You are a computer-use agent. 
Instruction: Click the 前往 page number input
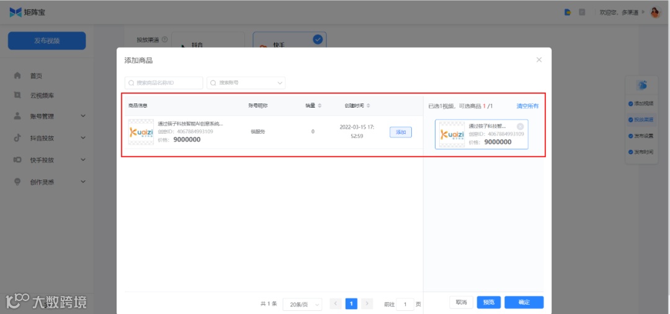coord(404,304)
